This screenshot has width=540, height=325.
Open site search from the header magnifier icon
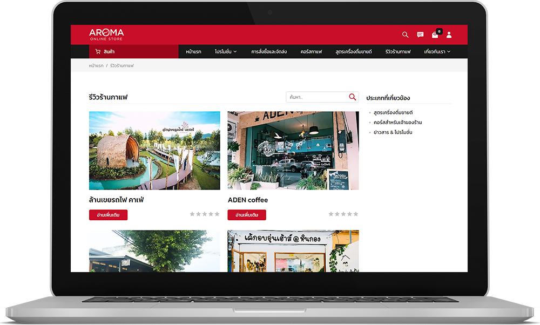point(406,35)
